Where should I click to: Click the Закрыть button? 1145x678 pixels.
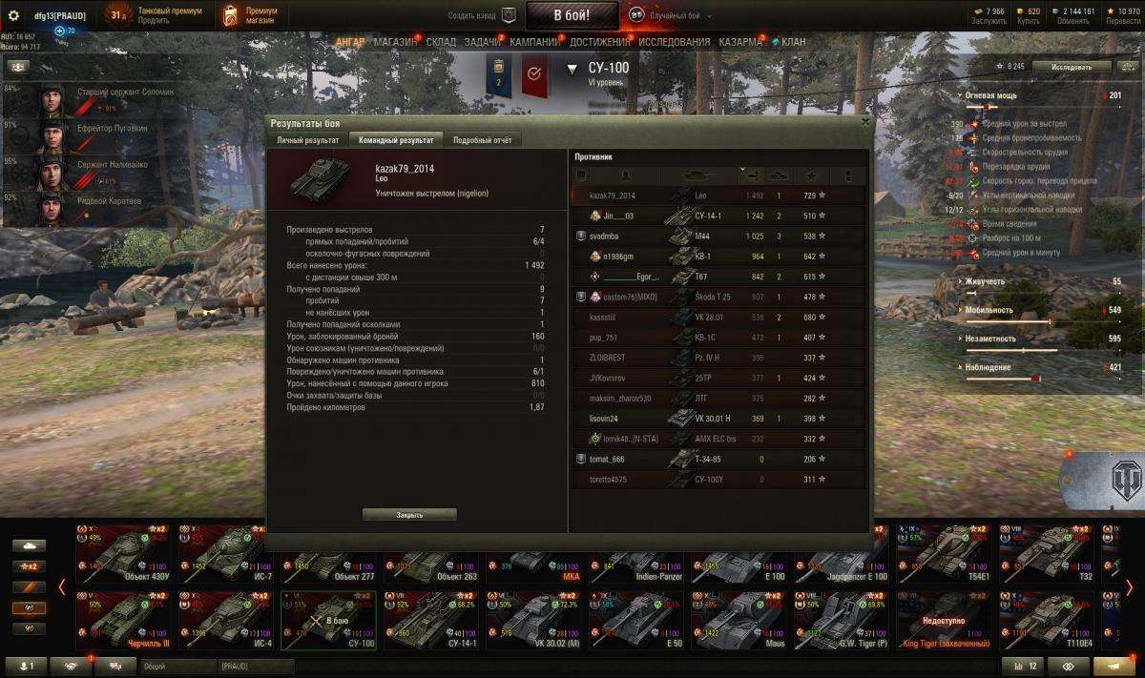click(x=409, y=515)
